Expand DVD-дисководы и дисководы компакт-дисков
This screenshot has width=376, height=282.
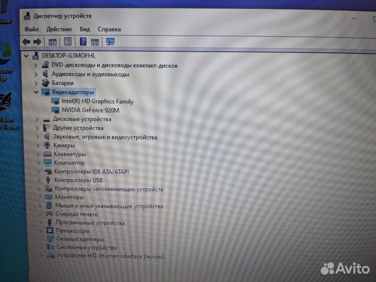pyautogui.click(x=36, y=65)
